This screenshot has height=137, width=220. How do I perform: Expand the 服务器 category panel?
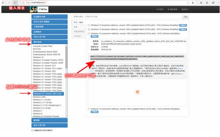[x=50, y=120]
